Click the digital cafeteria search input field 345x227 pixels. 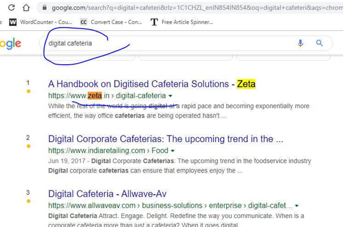pos(169,43)
